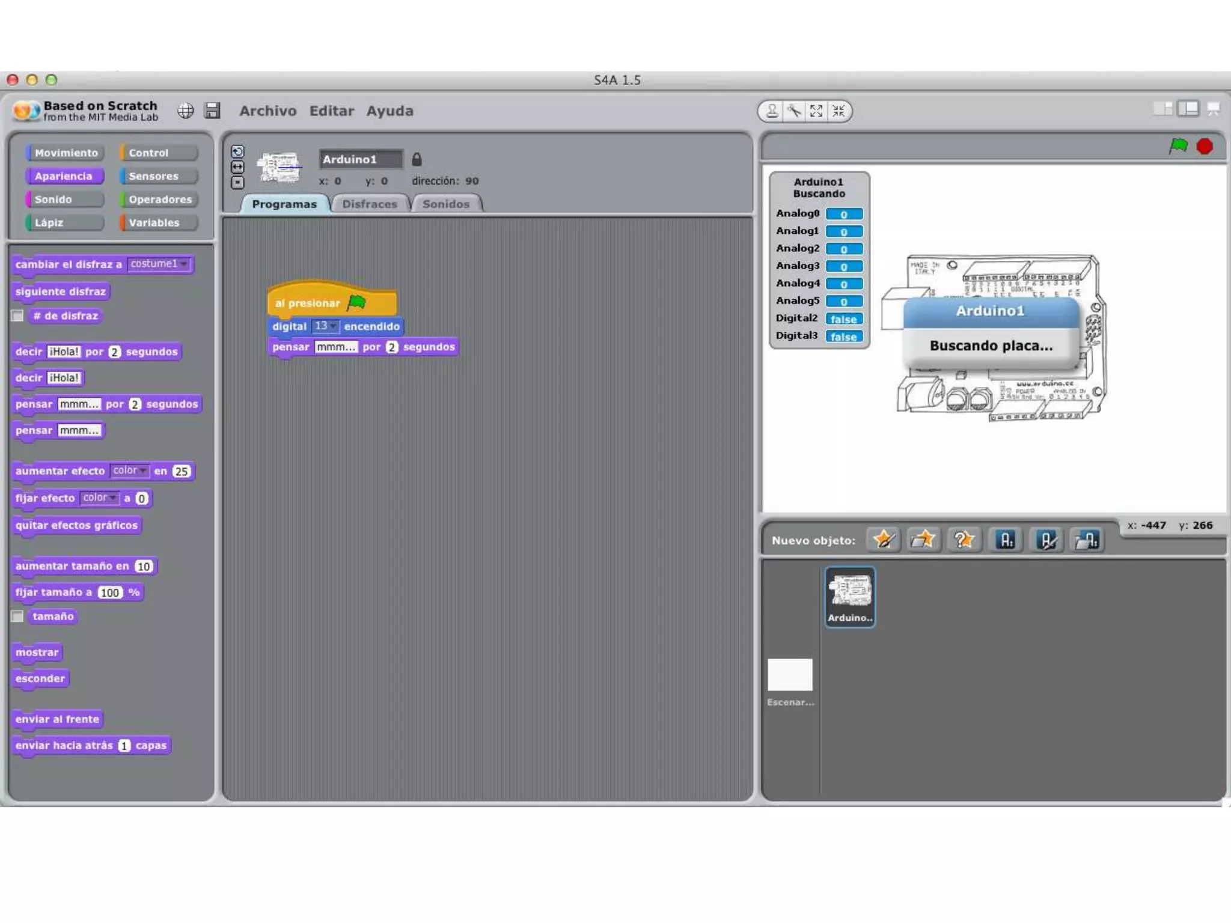Screen dimensions: 1231x923
Task: Select the cut scissors tool
Action: point(795,111)
